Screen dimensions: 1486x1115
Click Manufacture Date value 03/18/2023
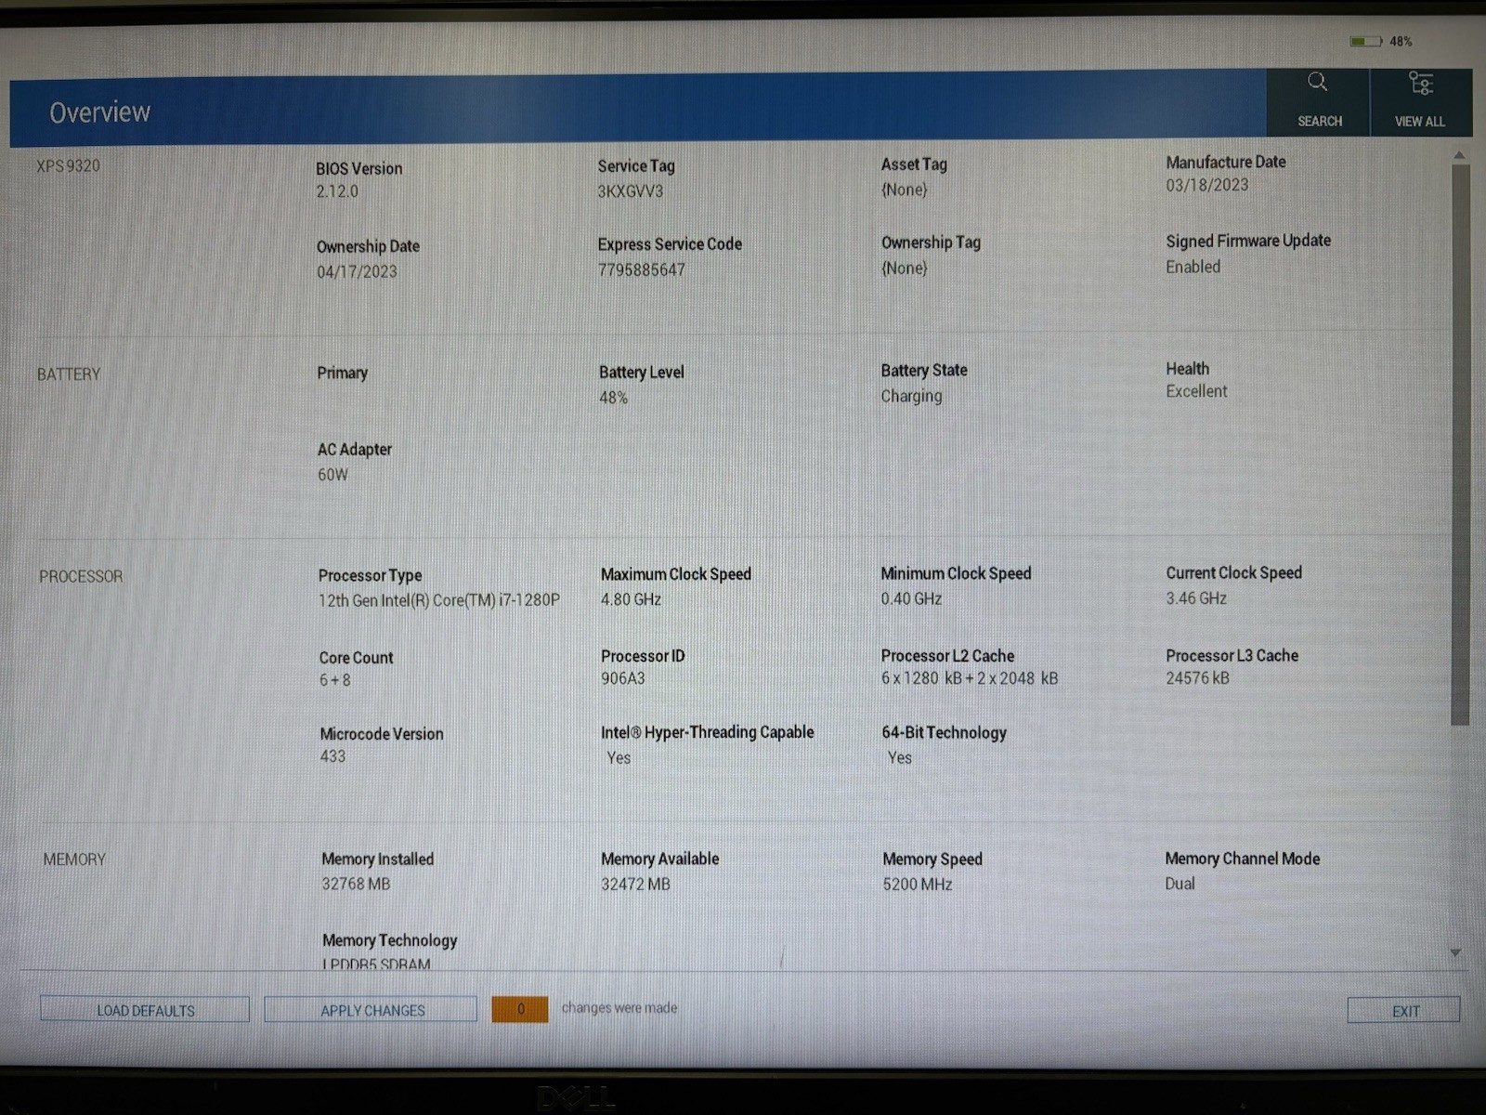tap(1206, 185)
